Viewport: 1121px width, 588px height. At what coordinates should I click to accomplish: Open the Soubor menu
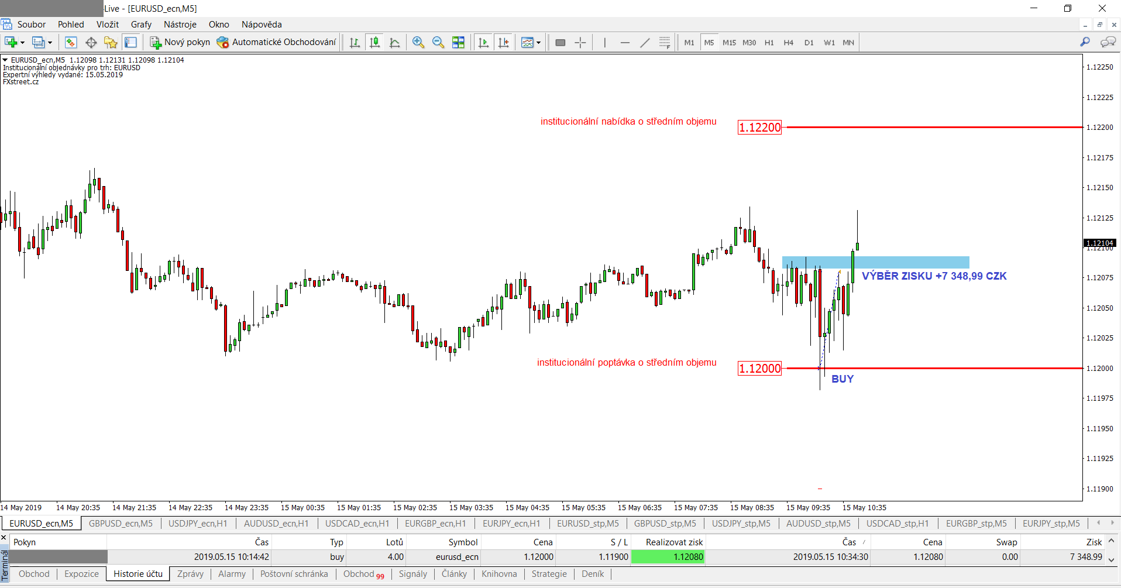[x=32, y=25]
